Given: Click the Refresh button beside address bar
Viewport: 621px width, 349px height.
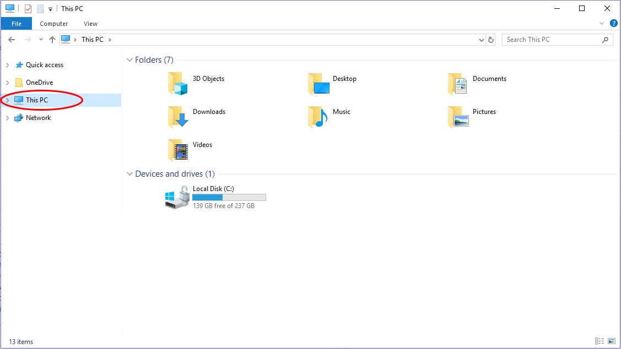Looking at the screenshot, I should point(491,40).
